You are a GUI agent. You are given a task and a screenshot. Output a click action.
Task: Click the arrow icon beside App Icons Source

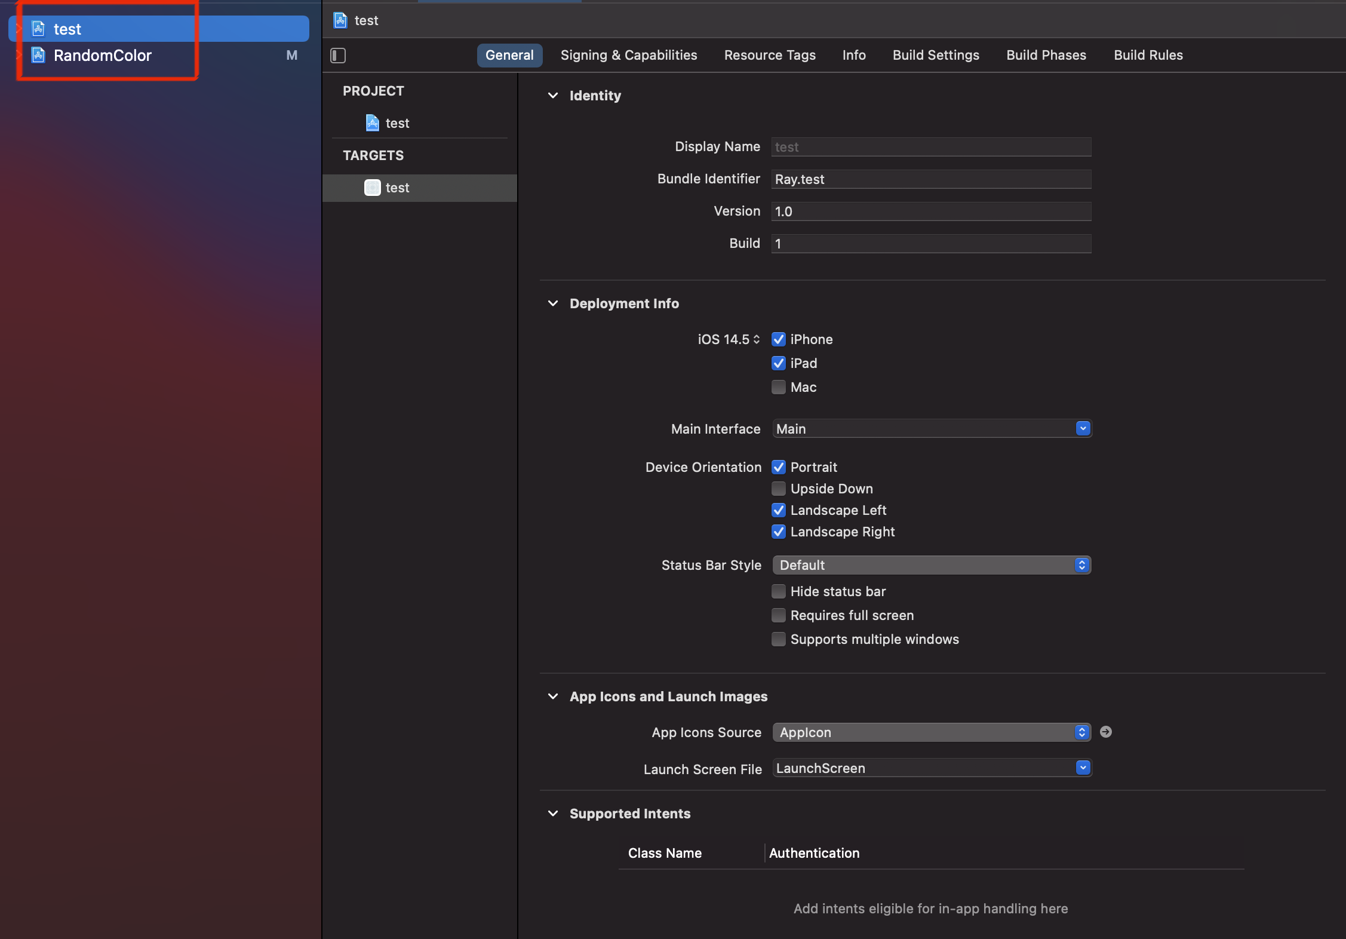pyautogui.click(x=1106, y=732)
